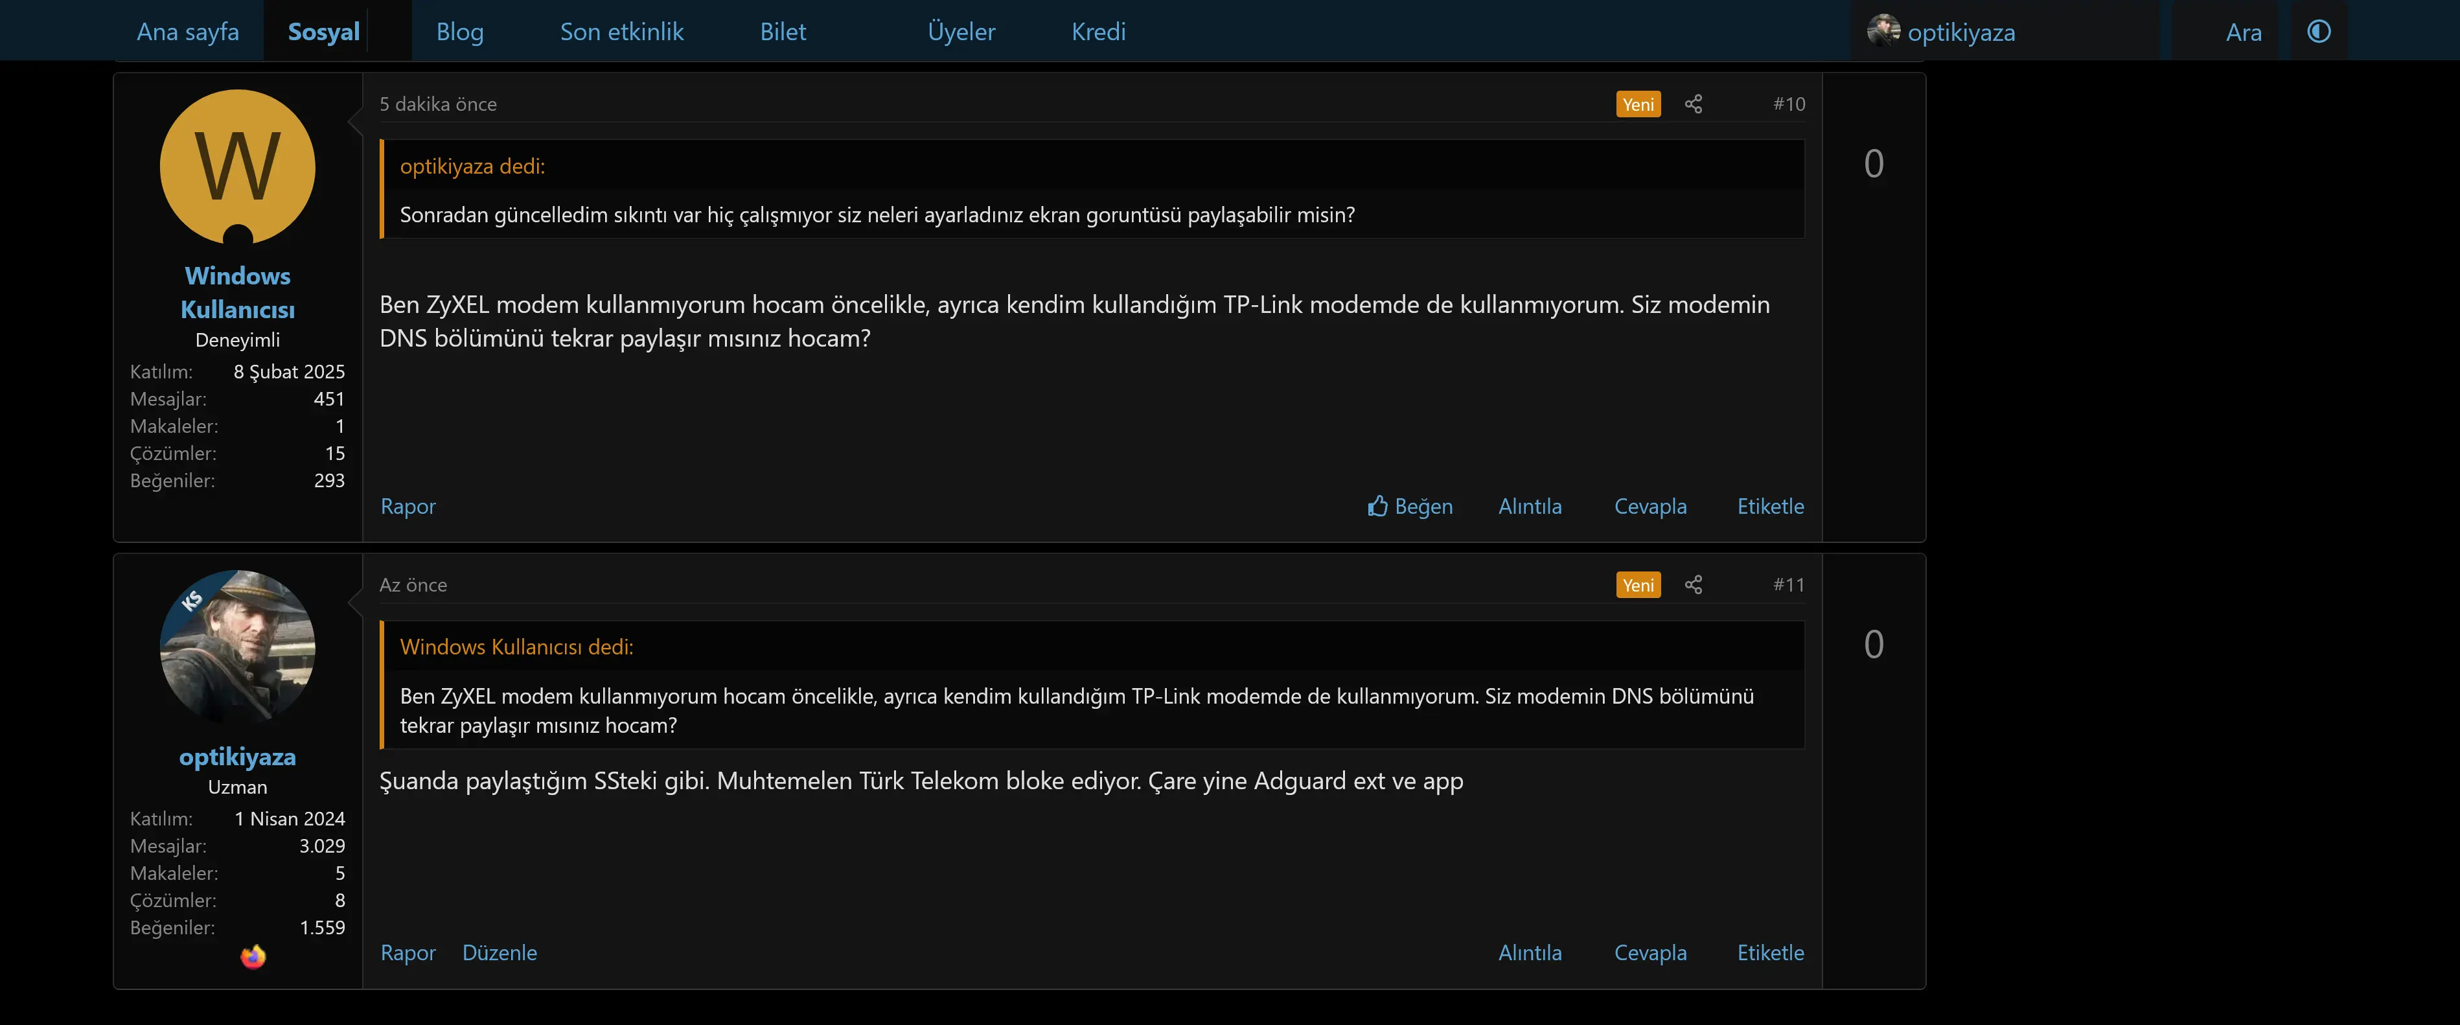
Task: Click 'Az önce' timestamp
Action: tap(413, 584)
